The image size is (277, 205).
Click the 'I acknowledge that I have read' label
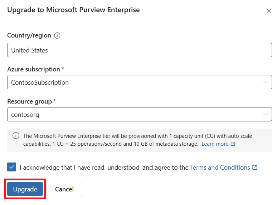pyautogui.click(x=104, y=167)
